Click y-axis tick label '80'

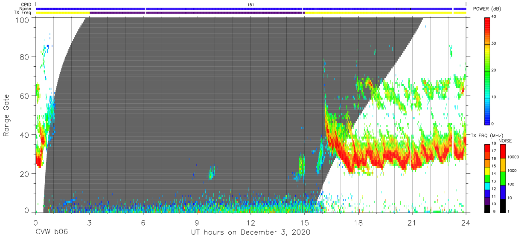click(25, 57)
